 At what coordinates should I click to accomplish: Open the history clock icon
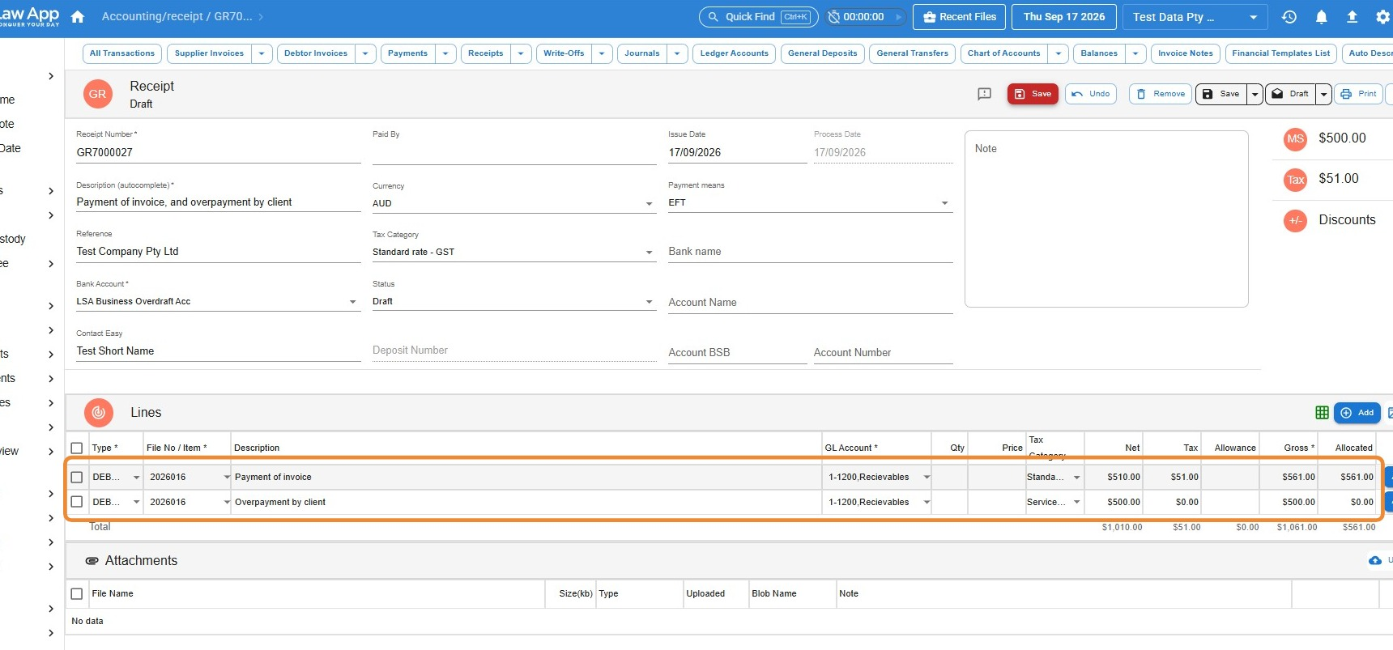point(1289,17)
